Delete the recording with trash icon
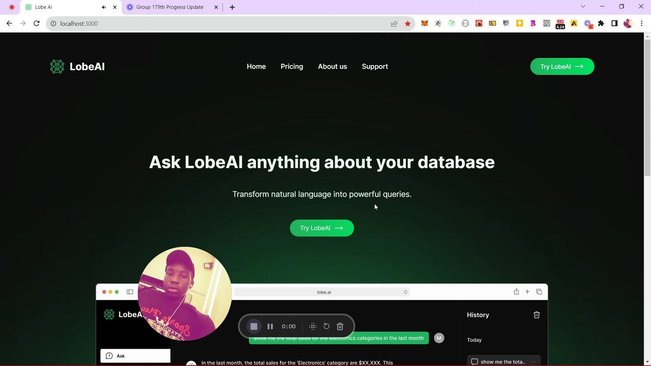Image resolution: width=651 pixels, height=366 pixels. 340,326
